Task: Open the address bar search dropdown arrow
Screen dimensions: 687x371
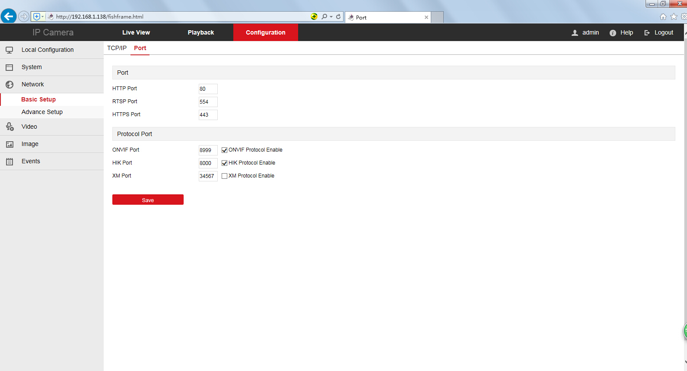Action: click(331, 17)
